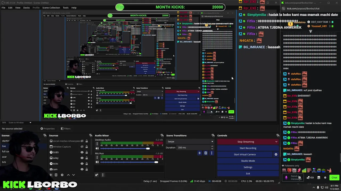Image resolution: width=341 pixels, height=191 pixels.
Task: Remove selected source with Sources trash icon
Action: click(56, 175)
